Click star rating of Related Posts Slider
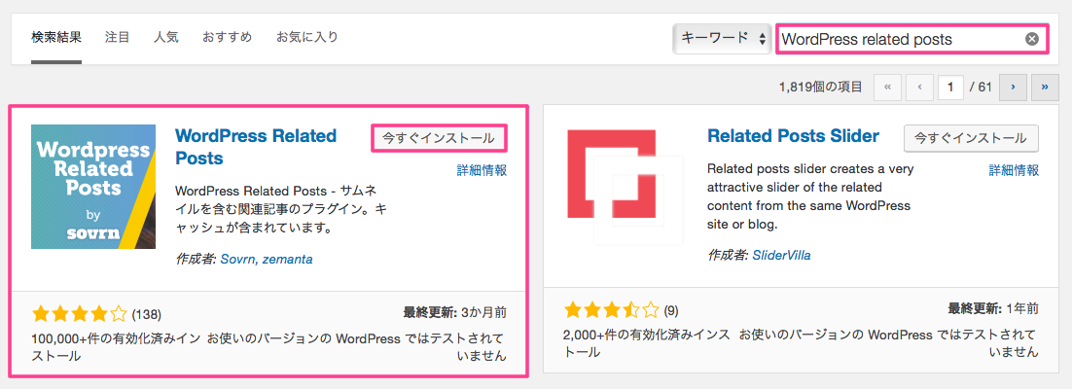The height and width of the screenshot is (389, 1072). (x=612, y=310)
